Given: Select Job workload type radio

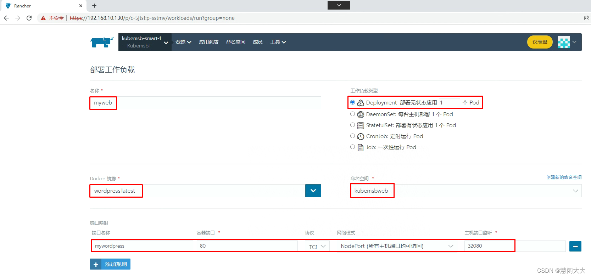Looking at the screenshot, I should [x=352, y=147].
